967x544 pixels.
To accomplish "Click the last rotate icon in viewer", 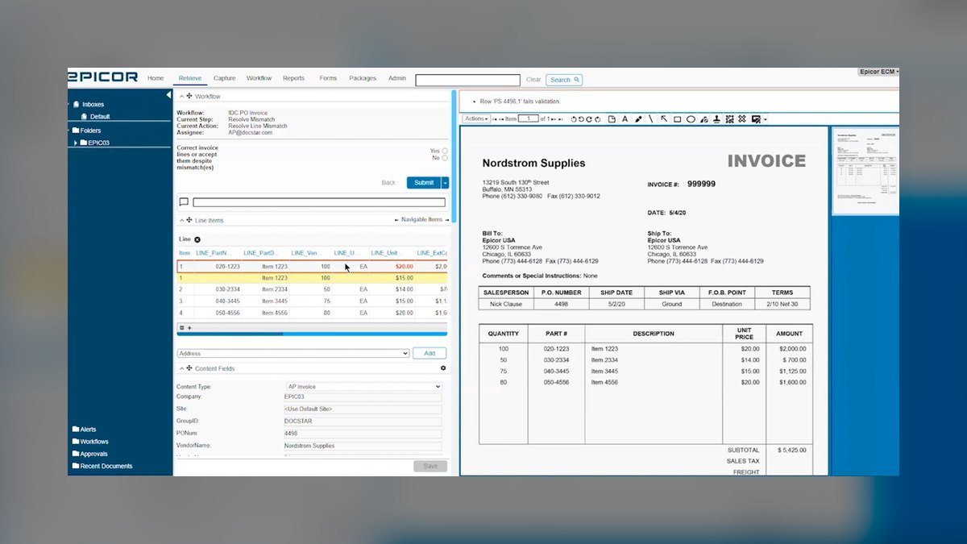I will tap(599, 119).
